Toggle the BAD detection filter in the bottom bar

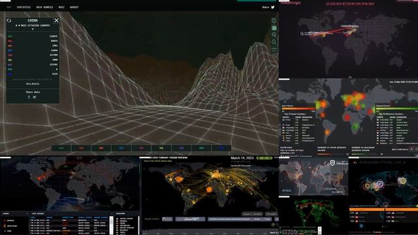pyautogui.click(x=202, y=148)
